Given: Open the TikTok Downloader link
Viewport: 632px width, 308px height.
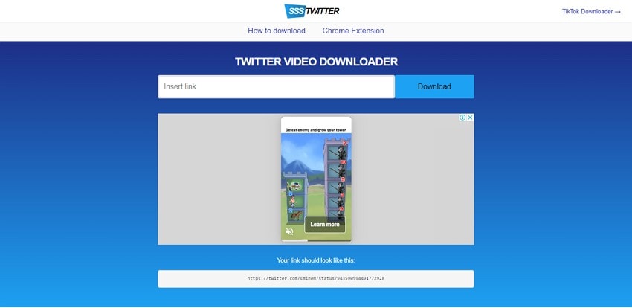Looking at the screenshot, I should [591, 12].
